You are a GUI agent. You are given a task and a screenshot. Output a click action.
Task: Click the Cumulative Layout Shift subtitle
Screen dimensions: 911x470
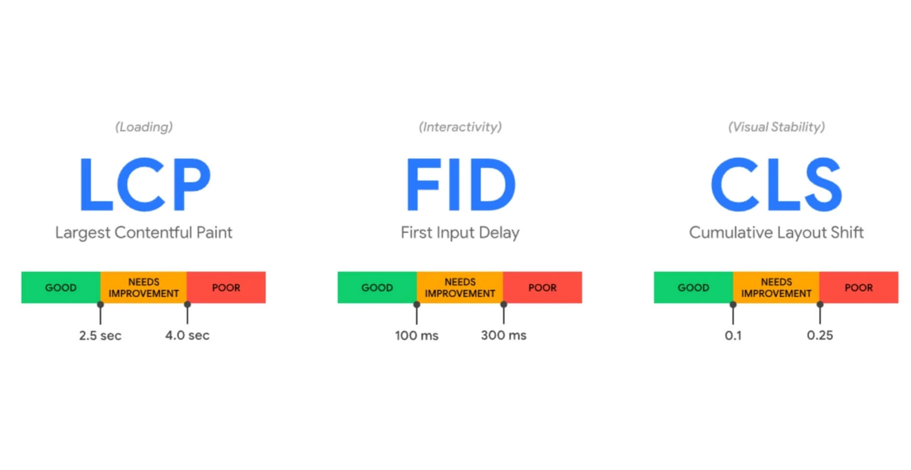pyautogui.click(x=776, y=233)
